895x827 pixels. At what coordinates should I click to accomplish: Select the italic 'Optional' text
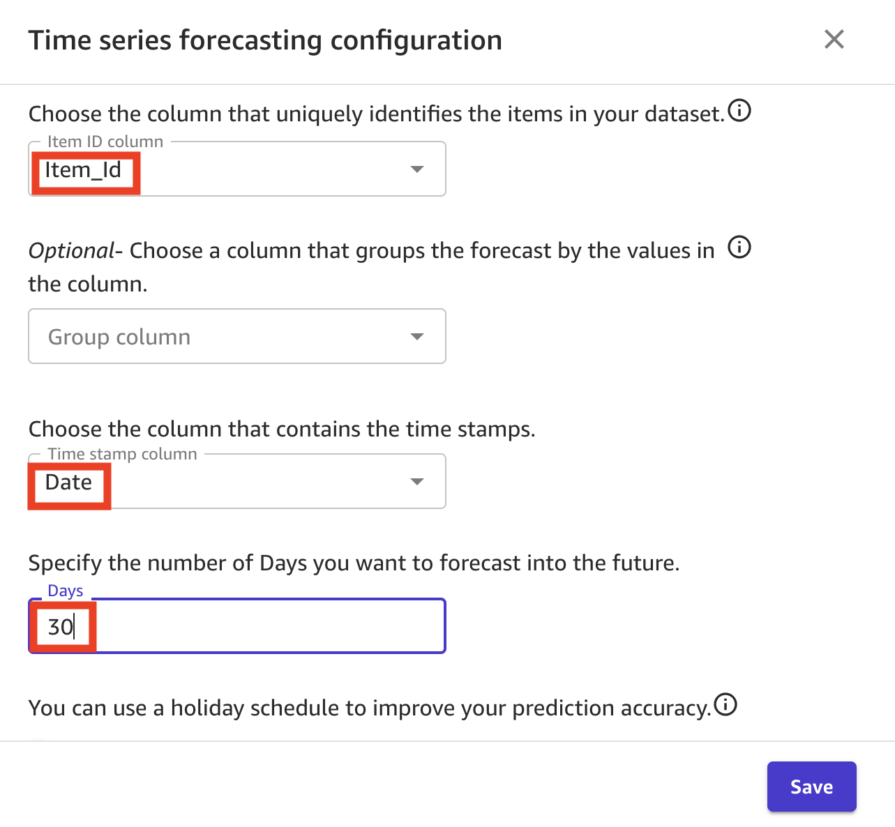point(71,251)
